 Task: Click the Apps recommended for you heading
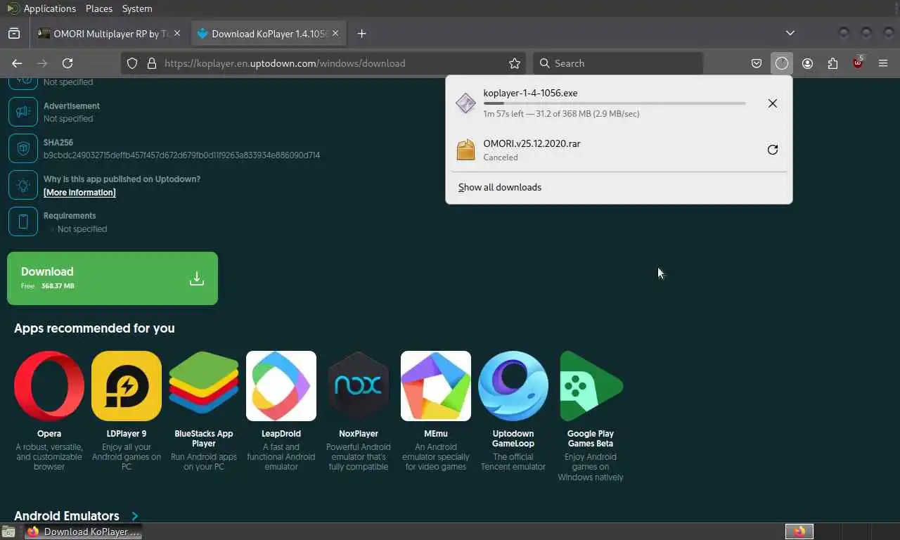pyautogui.click(x=94, y=328)
